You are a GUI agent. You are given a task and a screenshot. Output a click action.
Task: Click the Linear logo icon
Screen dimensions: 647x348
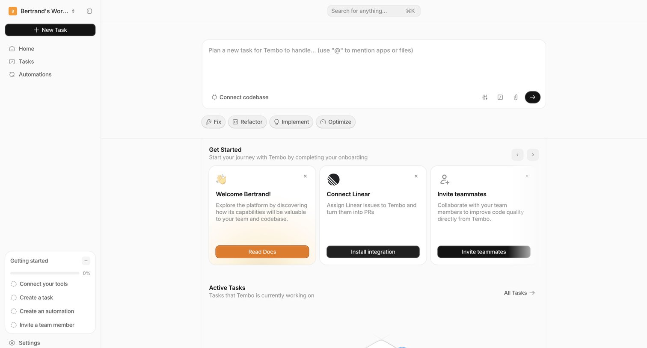pos(333,180)
